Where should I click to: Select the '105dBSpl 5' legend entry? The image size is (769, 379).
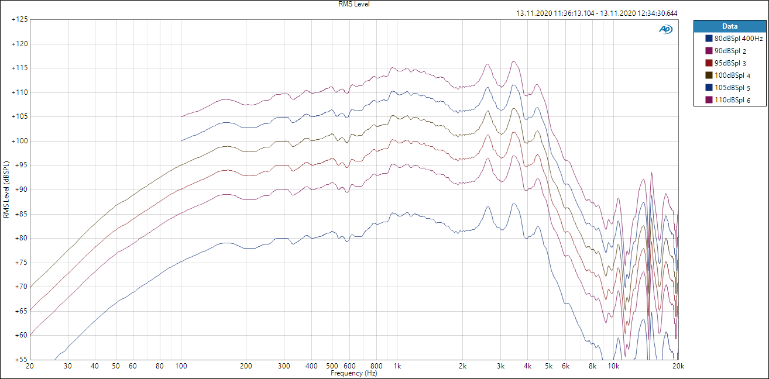pos(733,88)
